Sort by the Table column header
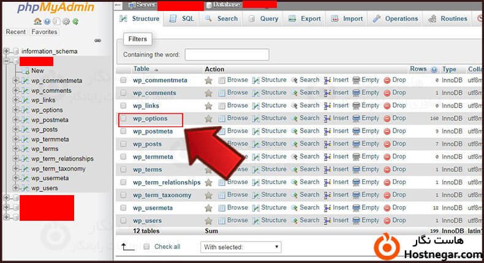484x263 pixels. coord(142,69)
